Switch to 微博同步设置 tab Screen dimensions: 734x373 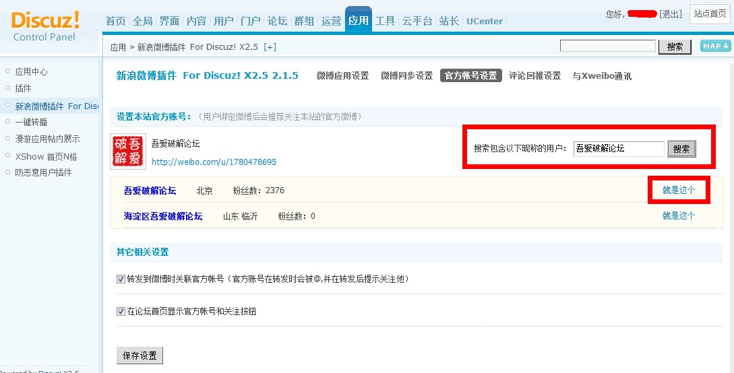tap(407, 75)
